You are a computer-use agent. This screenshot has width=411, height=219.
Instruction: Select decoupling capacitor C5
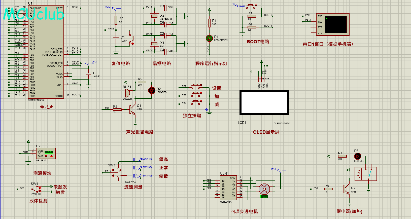click(x=88, y=74)
